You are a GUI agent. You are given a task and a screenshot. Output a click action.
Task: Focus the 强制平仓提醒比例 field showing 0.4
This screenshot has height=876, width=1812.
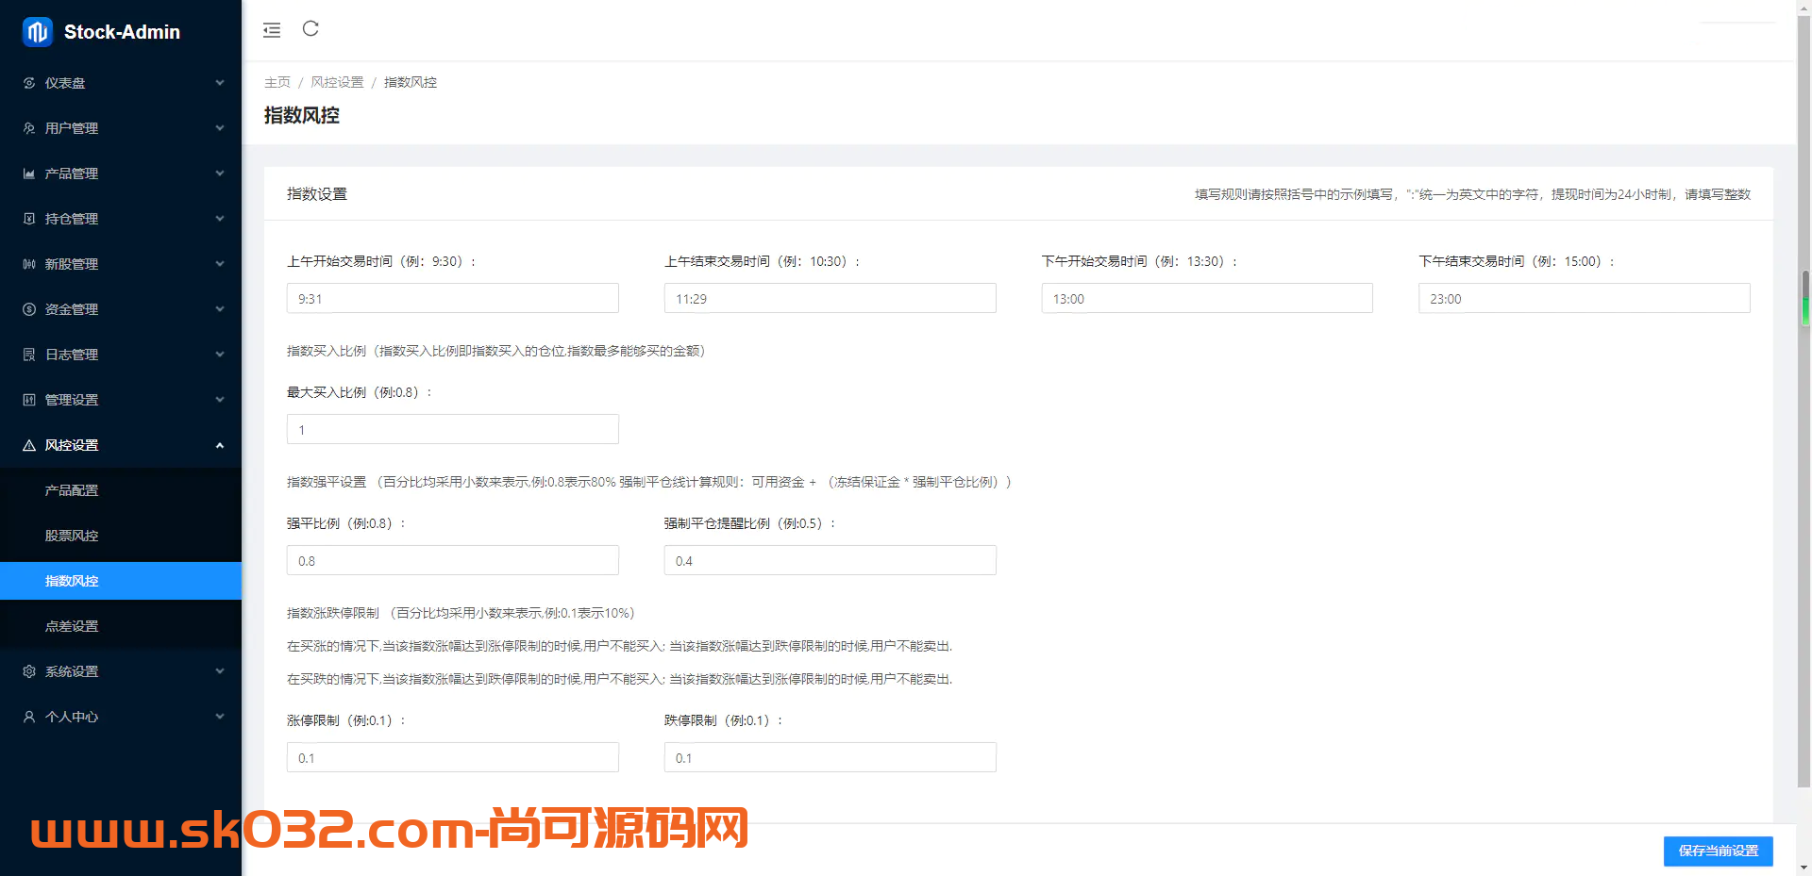[830, 560]
